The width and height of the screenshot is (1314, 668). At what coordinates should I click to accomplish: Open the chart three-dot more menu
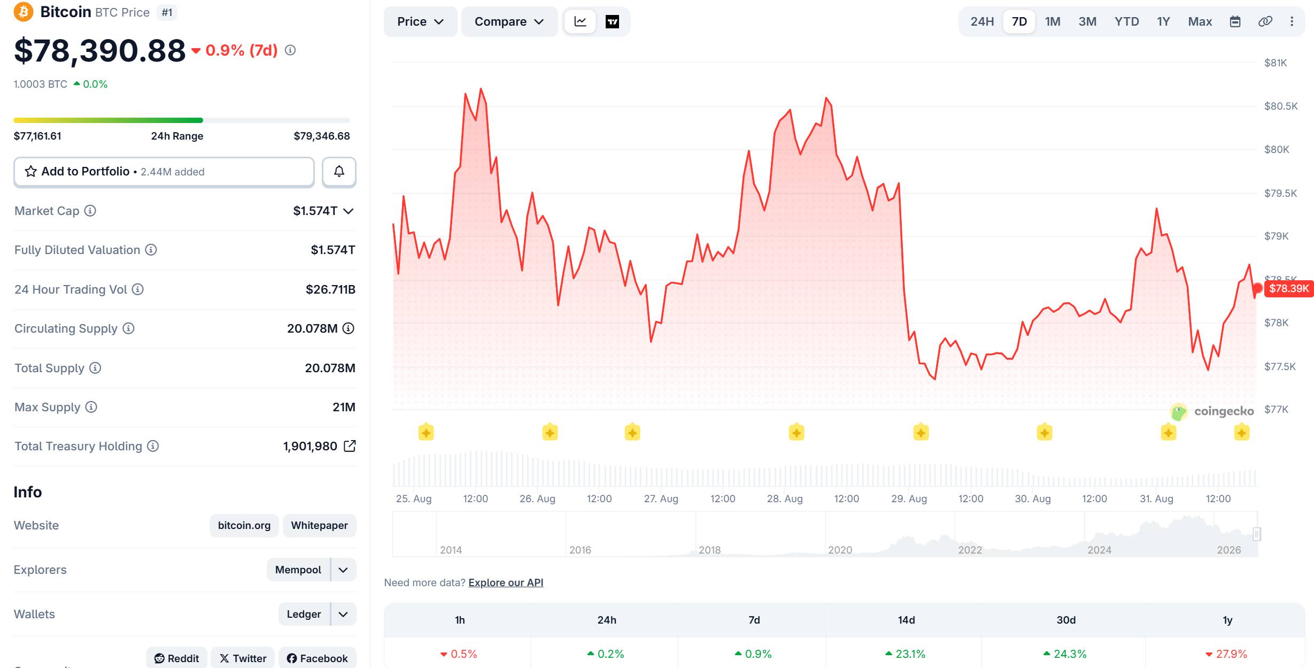tap(1292, 21)
